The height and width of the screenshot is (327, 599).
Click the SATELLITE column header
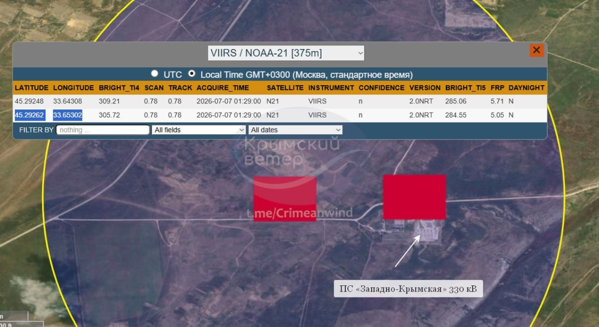coord(285,87)
